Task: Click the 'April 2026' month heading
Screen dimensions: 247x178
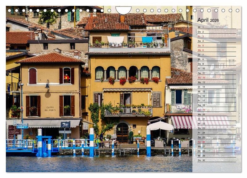Action: pos(208,20)
